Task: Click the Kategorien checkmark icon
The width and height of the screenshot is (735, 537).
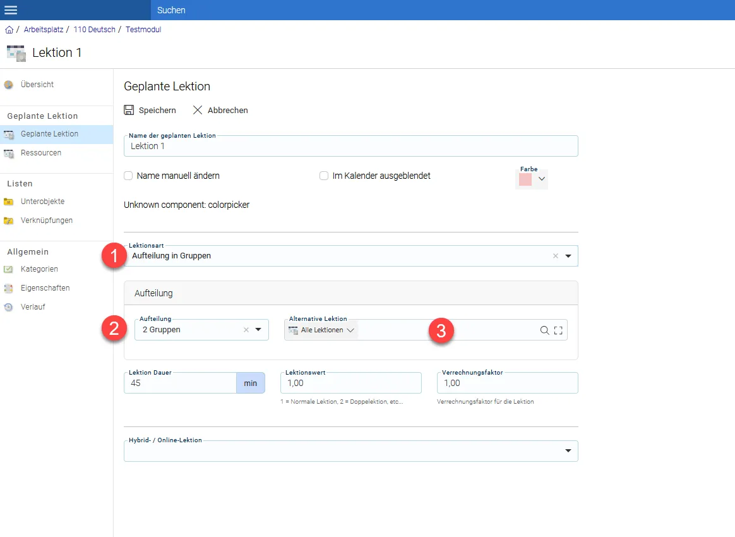Action: point(8,269)
